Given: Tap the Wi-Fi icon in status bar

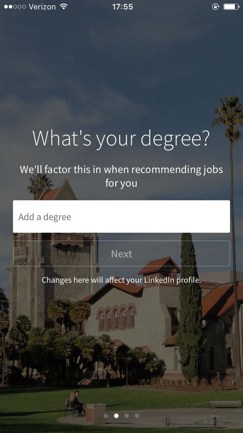Looking at the screenshot, I should click(x=64, y=7).
